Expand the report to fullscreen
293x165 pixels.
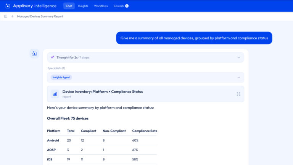[x=238, y=94]
